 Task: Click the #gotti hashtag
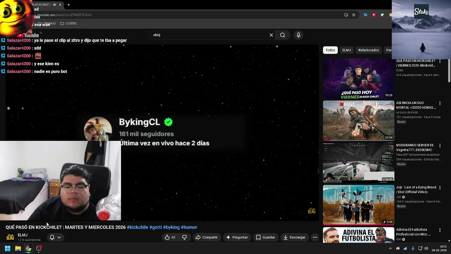(155, 227)
